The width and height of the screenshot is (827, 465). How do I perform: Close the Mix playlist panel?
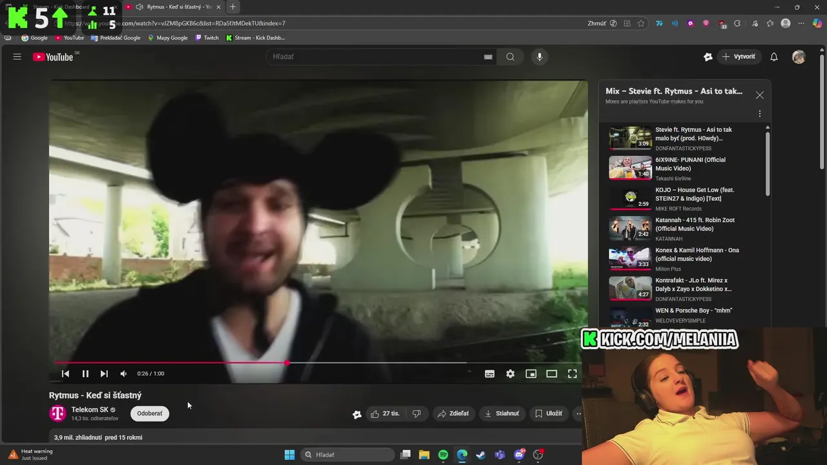(760, 95)
